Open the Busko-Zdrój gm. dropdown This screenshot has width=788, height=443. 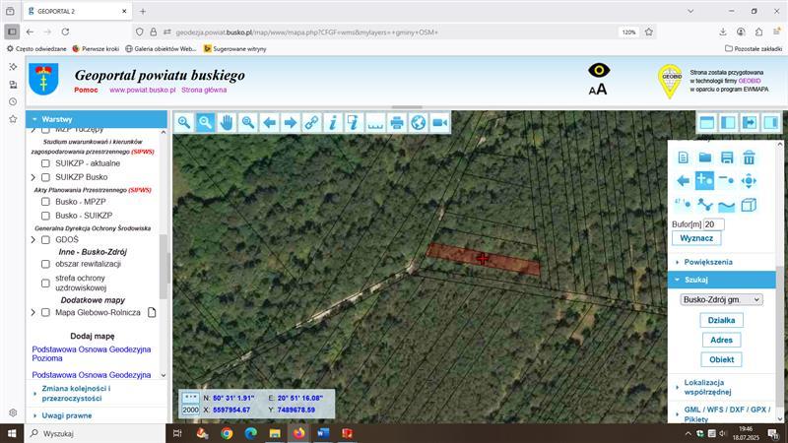click(x=721, y=299)
